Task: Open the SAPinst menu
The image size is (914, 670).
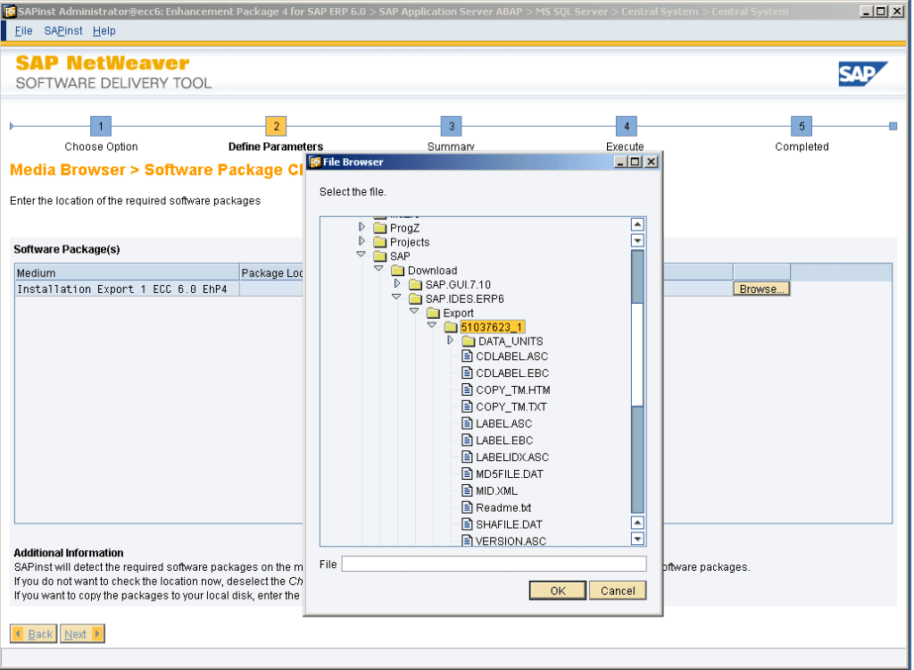Action: click(x=63, y=31)
